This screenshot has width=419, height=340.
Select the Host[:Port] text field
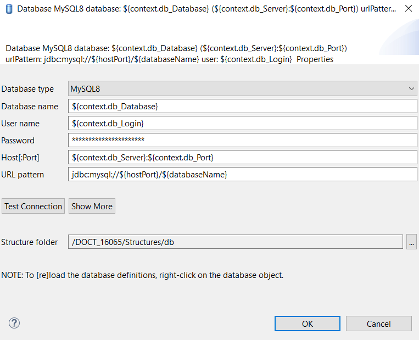tap(242, 158)
